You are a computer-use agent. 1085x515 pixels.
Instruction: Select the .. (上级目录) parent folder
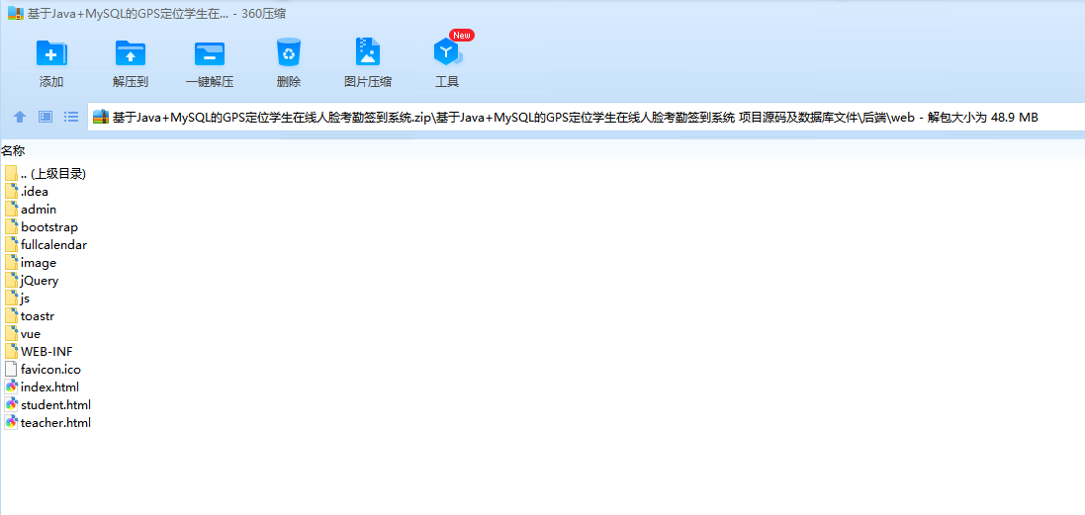click(45, 174)
